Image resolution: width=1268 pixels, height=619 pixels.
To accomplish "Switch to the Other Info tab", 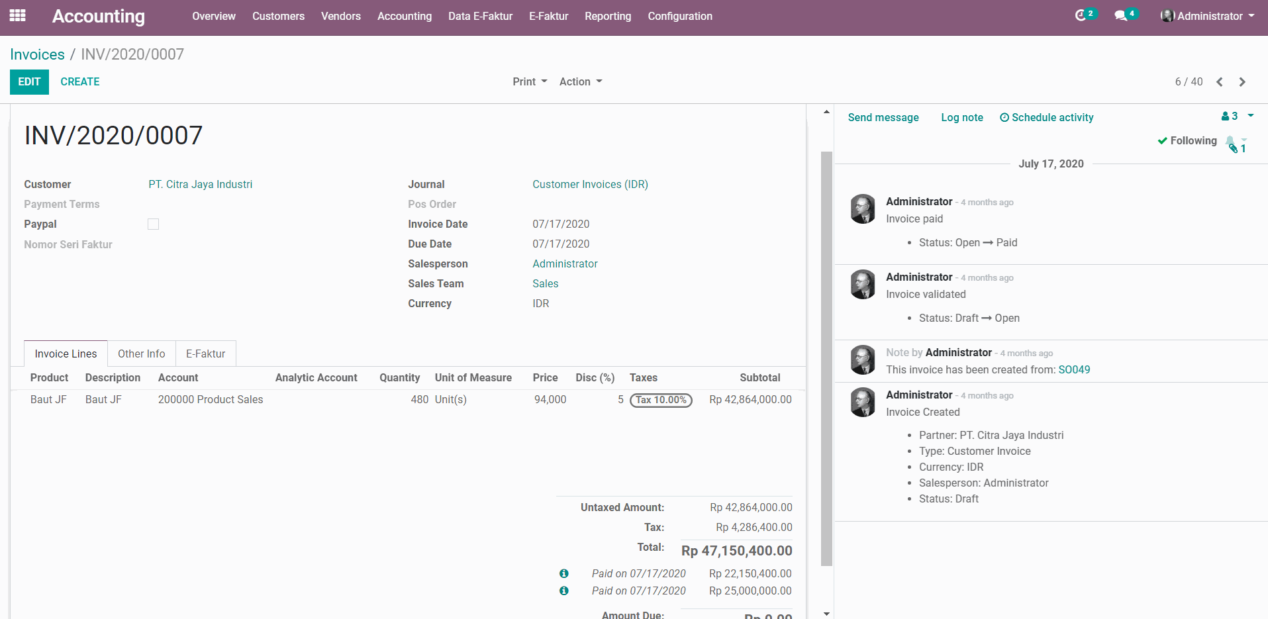I will coord(141,354).
